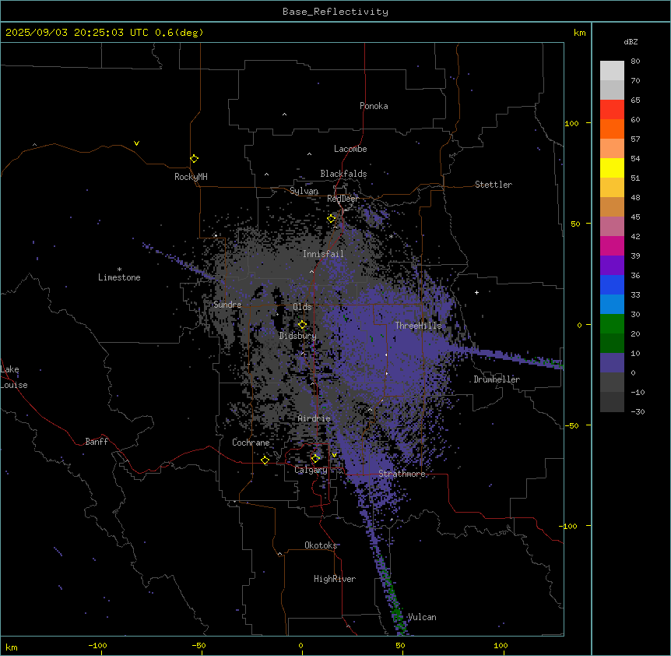Click the Didsbury label

tap(298, 336)
